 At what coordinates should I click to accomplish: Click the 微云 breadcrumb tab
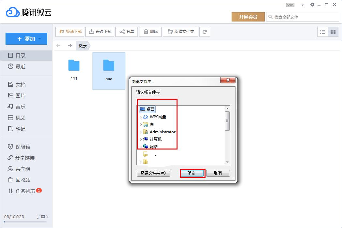click(x=82, y=46)
